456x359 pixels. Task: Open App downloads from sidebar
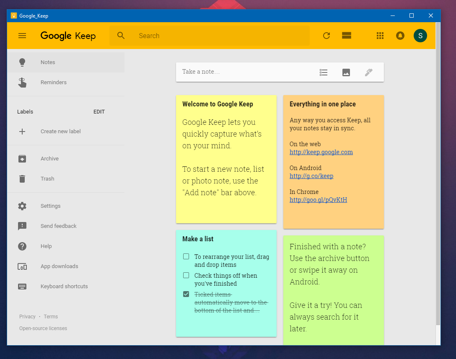tap(66, 266)
